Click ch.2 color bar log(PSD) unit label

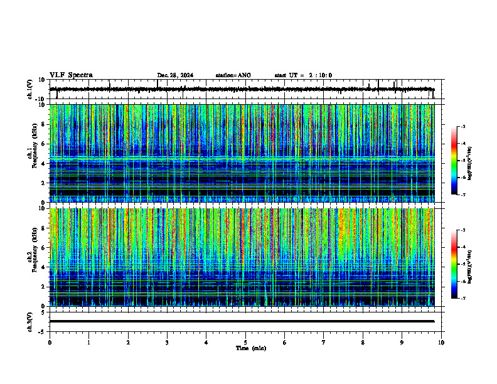[x=470, y=267]
